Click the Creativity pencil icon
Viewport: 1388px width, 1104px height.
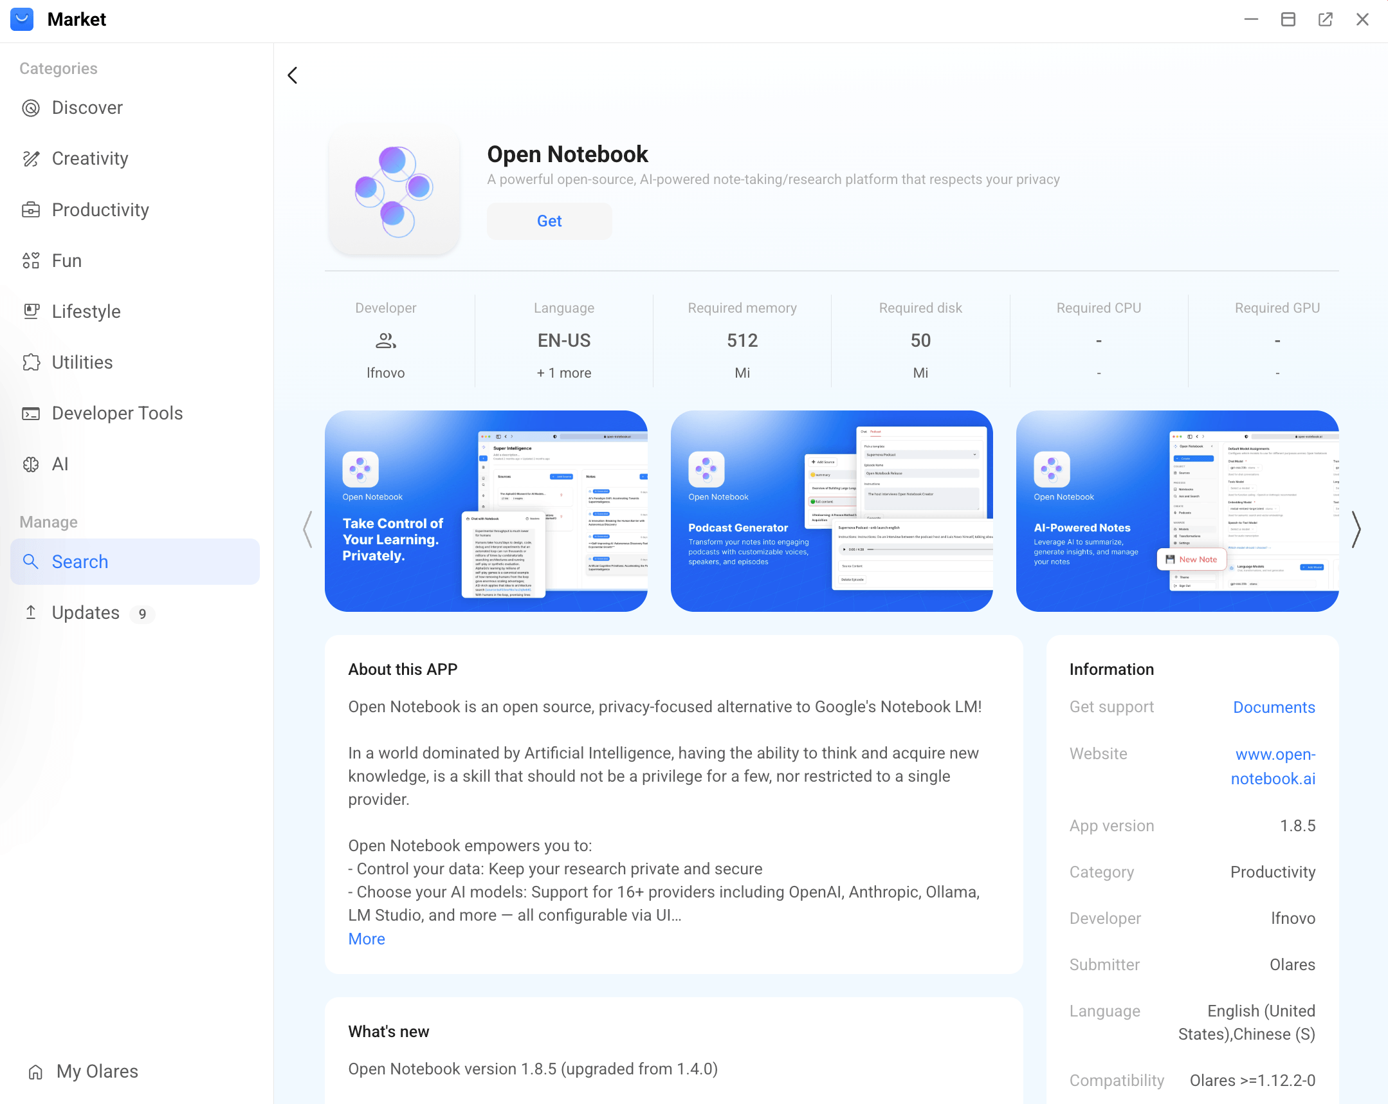point(31,158)
